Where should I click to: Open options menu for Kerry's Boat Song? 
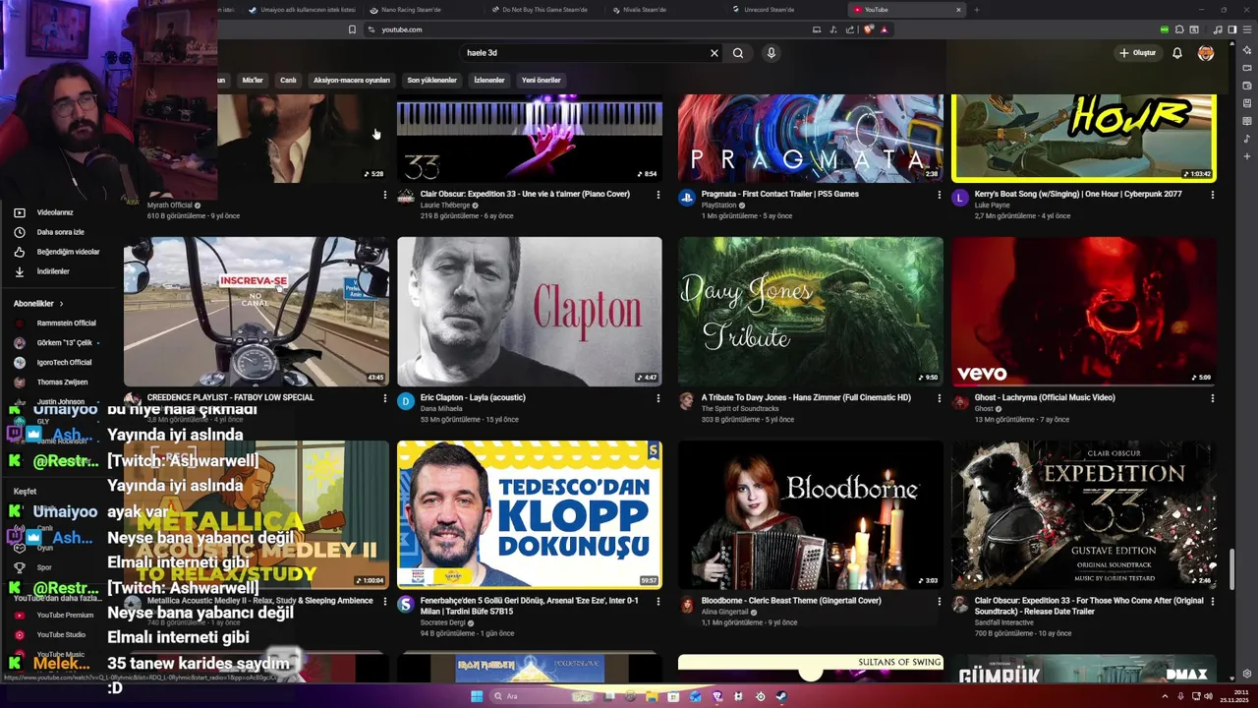pos(1213,195)
